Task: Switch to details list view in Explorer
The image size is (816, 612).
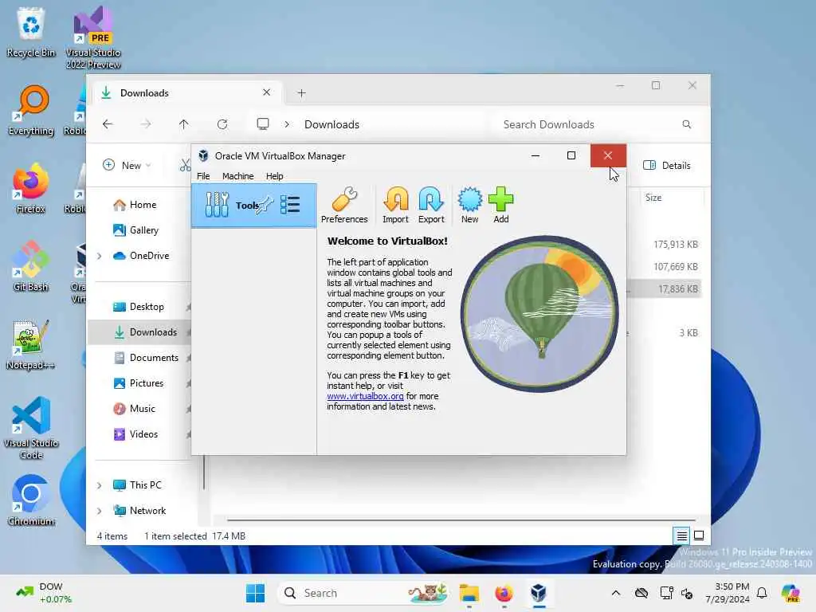Action: (x=681, y=535)
